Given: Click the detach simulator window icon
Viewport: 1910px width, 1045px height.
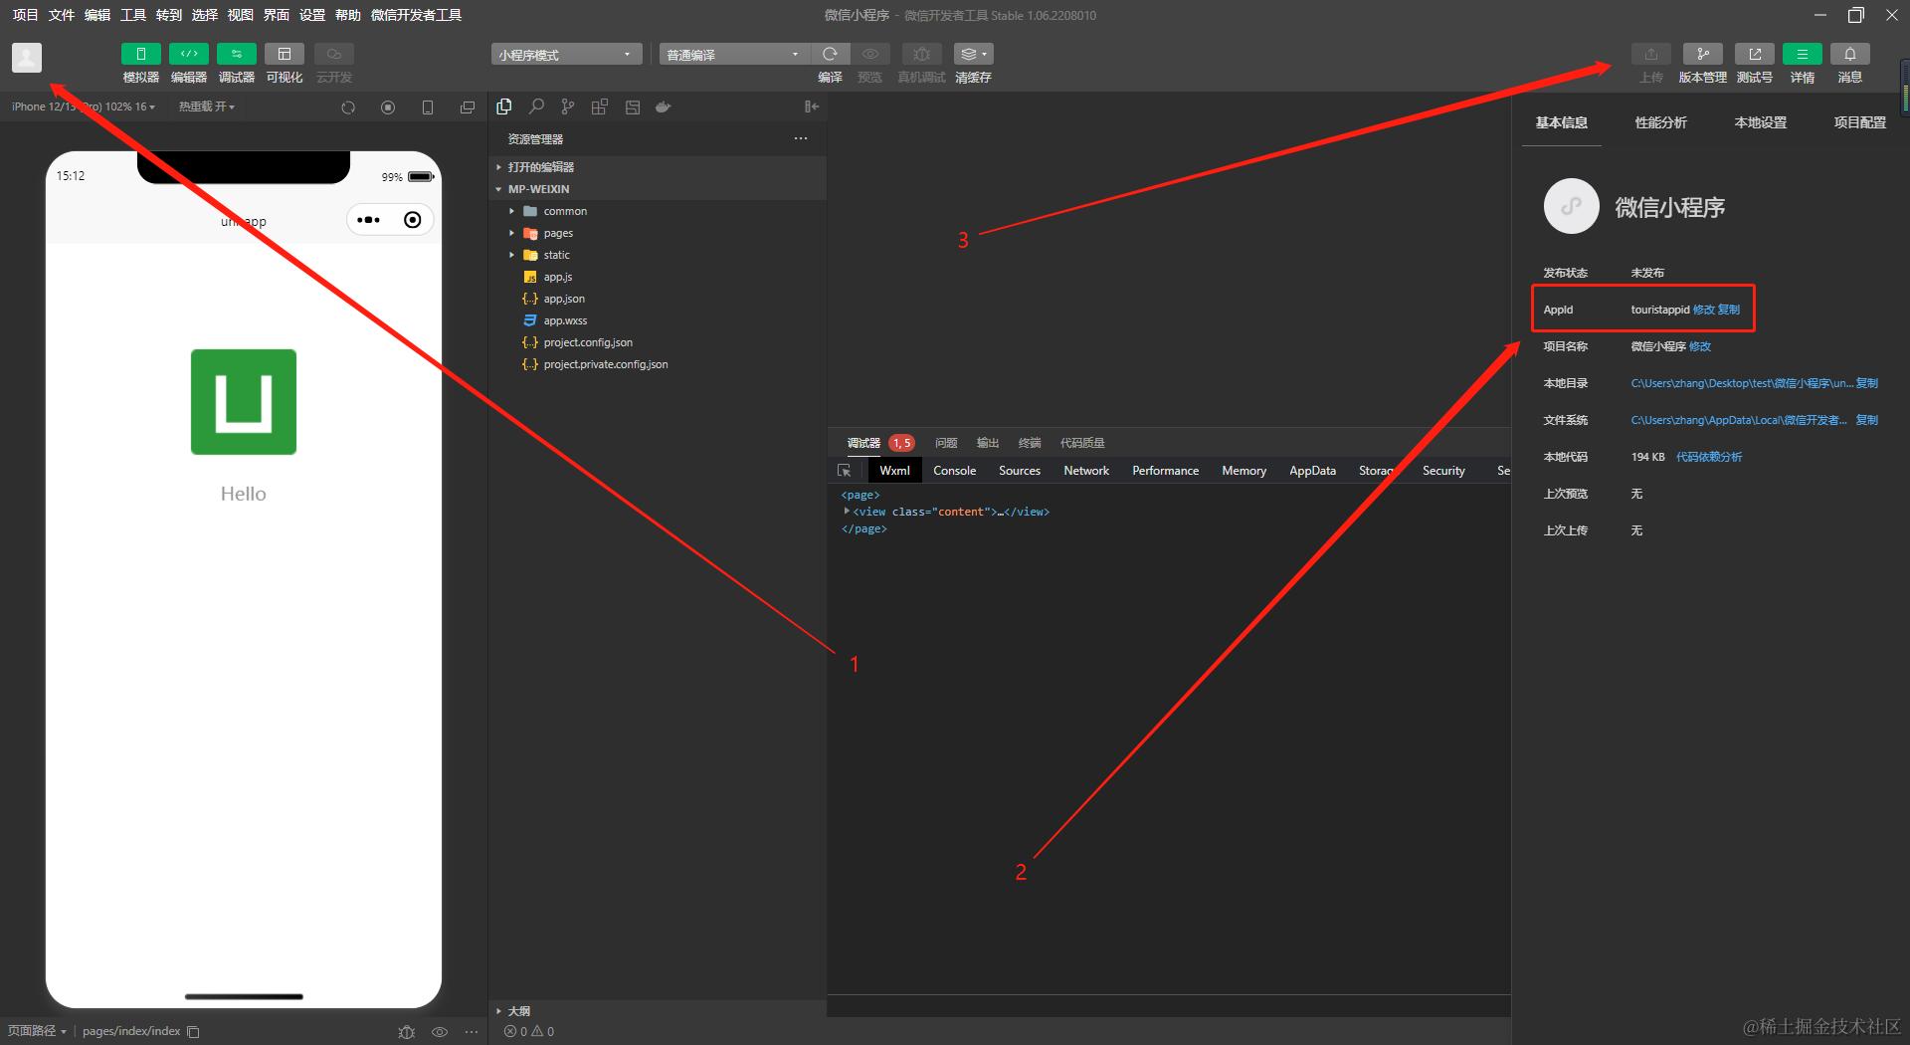Looking at the screenshot, I should point(468,107).
